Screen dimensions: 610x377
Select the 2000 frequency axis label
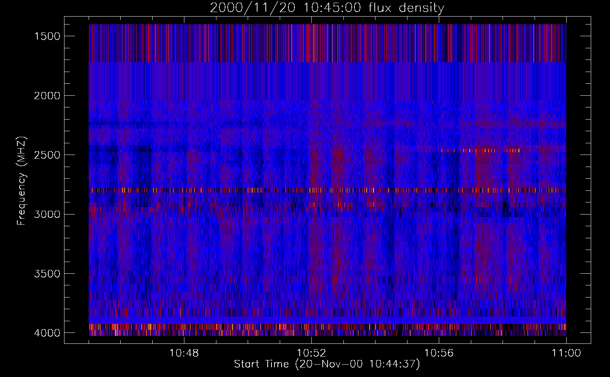point(47,96)
